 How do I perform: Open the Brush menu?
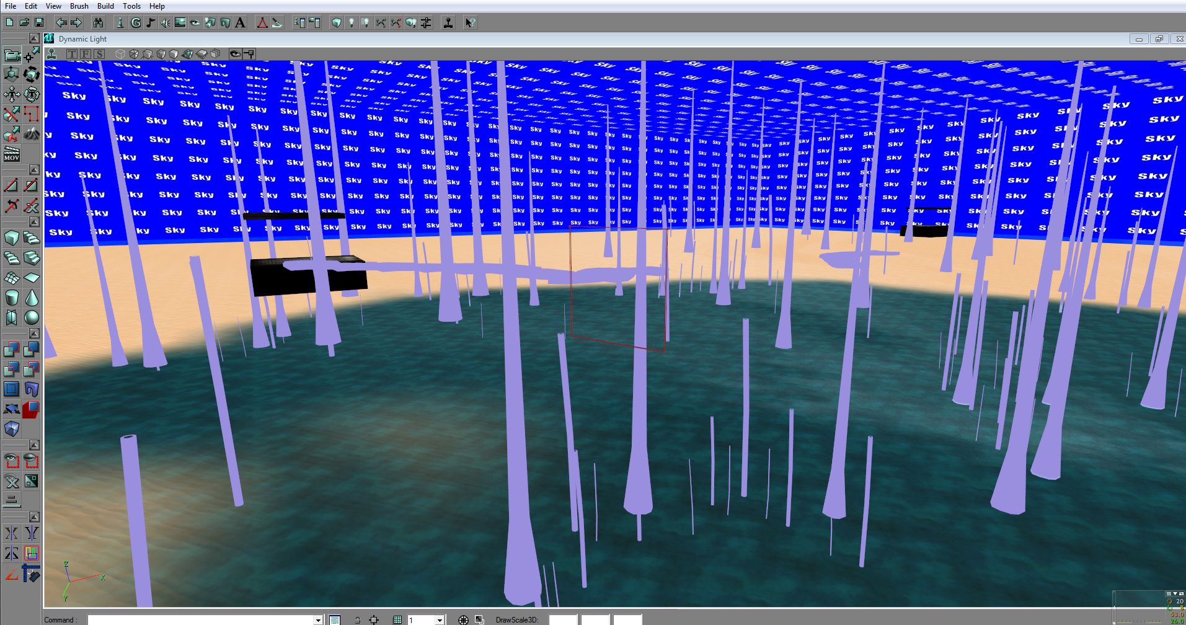click(79, 6)
